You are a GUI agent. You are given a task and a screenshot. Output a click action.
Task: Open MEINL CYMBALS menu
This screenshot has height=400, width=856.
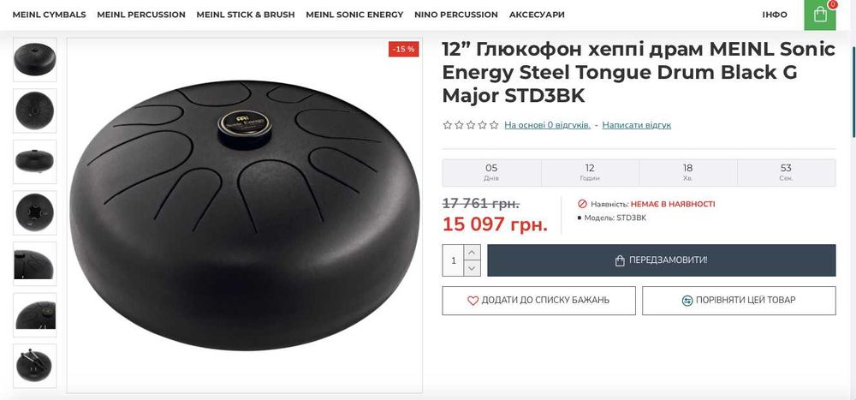tap(49, 15)
